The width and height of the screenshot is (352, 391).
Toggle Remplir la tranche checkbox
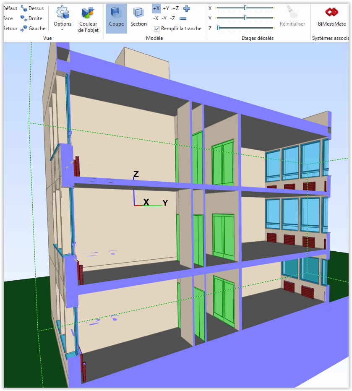[157, 29]
